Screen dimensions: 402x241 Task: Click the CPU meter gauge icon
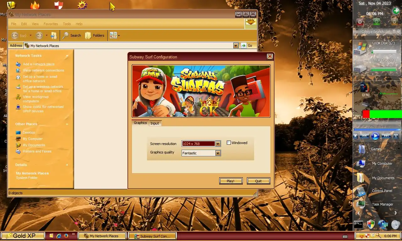tap(364, 87)
